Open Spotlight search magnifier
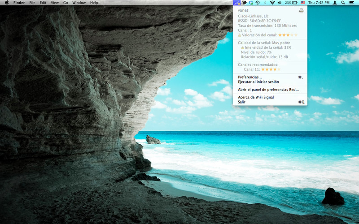The height and width of the screenshot is (224, 359). pyautogui.click(x=343, y=3)
